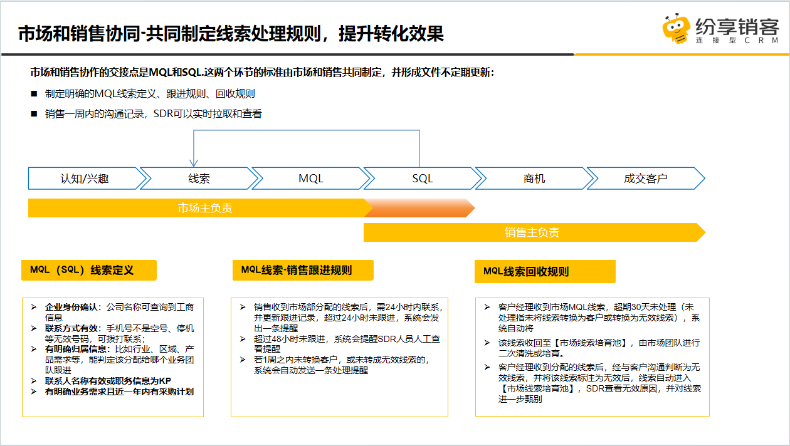Click the 若1周之内未转换客户 bullet
790x446 pixels.
[341, 365]
